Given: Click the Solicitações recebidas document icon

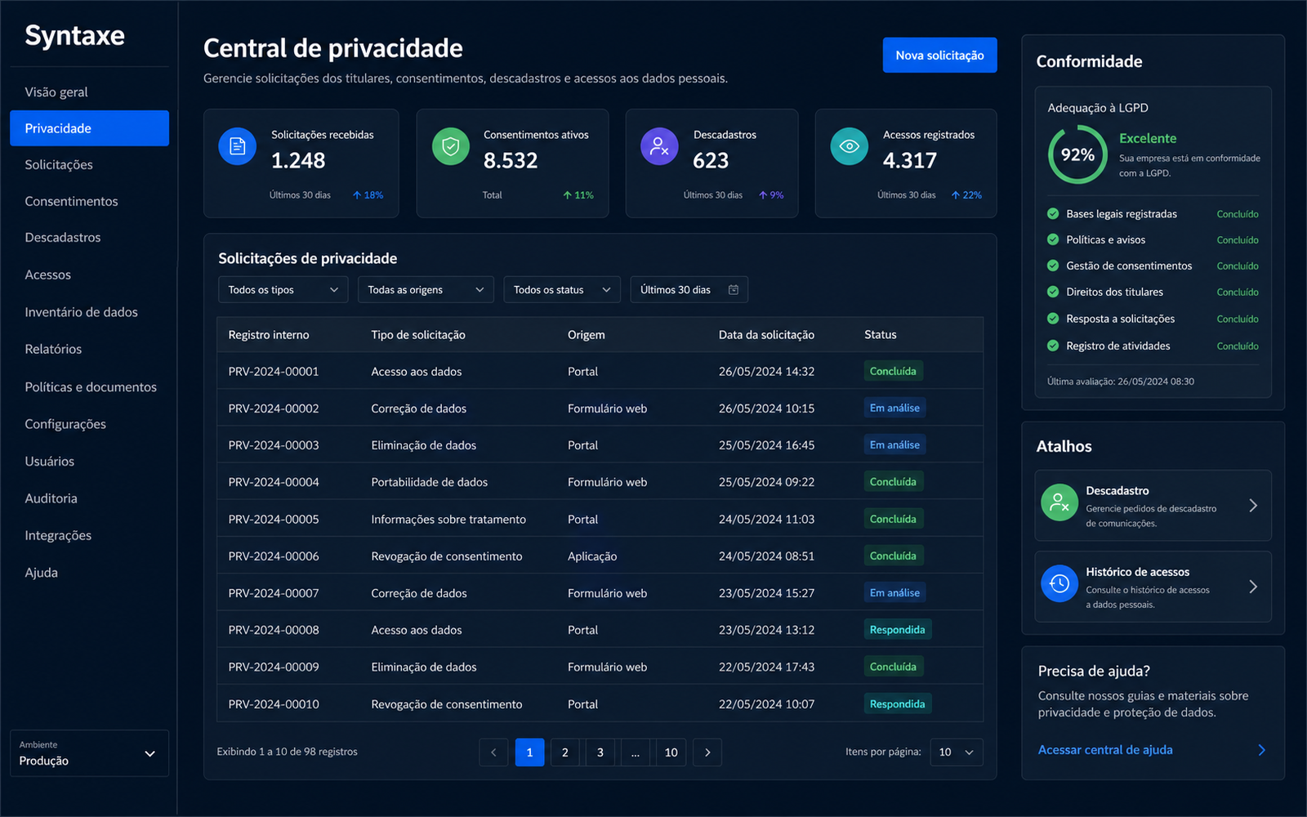Looking at the screenshot, I should point(238,146).
